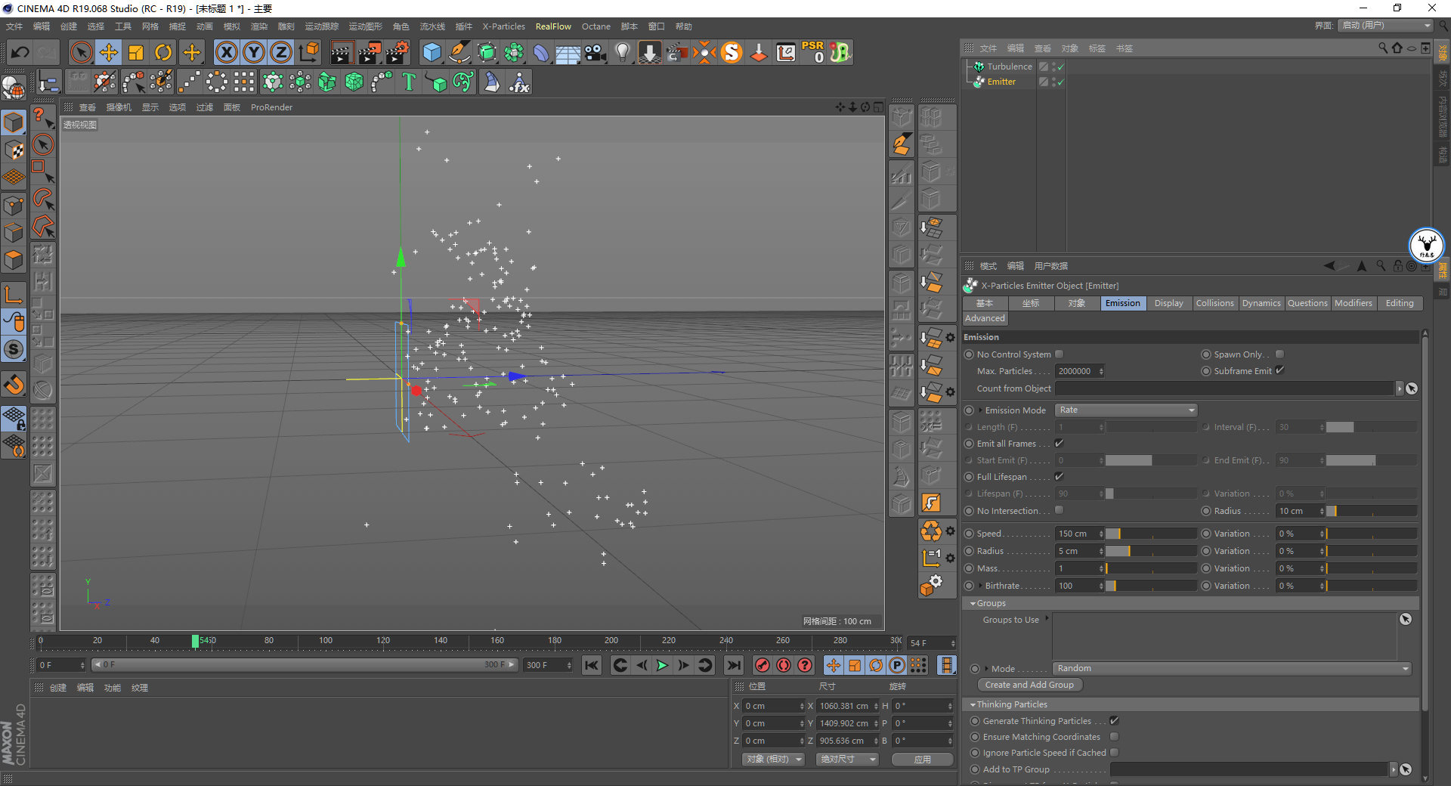Switch to Texture mode icon
1451x786 pixels.
(x=14, y=150)
